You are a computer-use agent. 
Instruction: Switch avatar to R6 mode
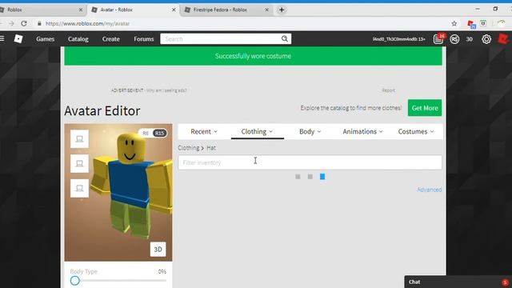click(146, 134)
